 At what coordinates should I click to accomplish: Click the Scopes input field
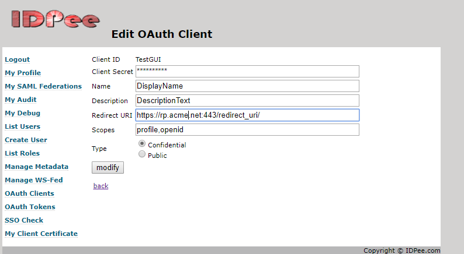coord(247,130)
